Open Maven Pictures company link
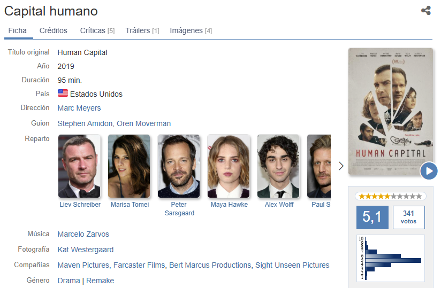 (x=83, y=265)
